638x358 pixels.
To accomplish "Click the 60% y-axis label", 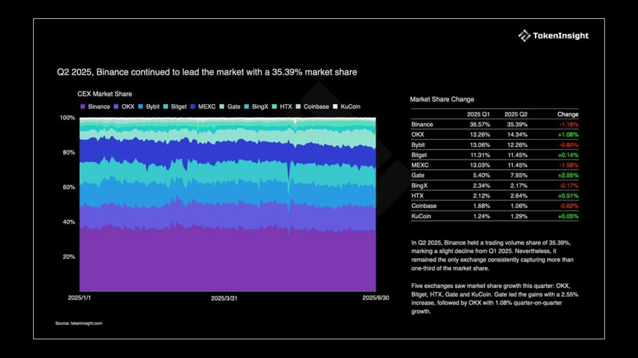I will point(69,187).
